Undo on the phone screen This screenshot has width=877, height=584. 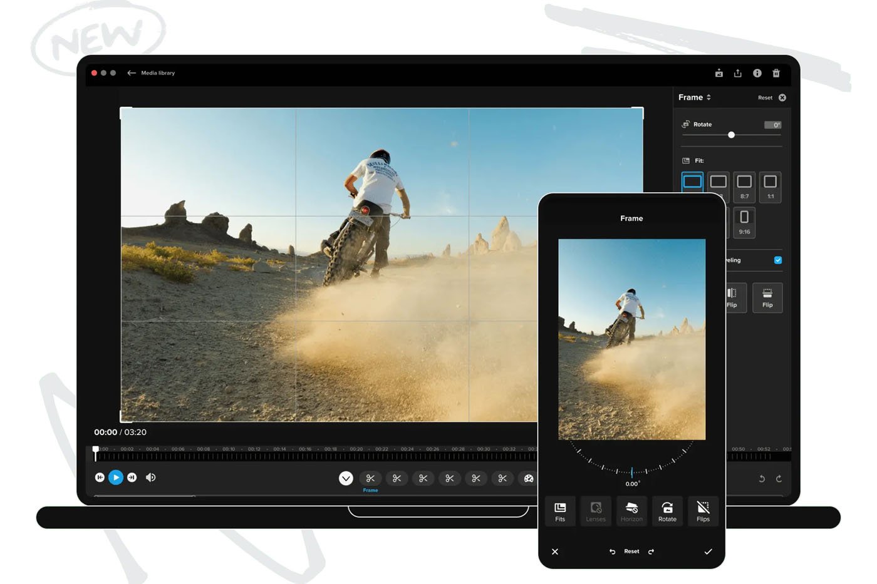(612, 551)
